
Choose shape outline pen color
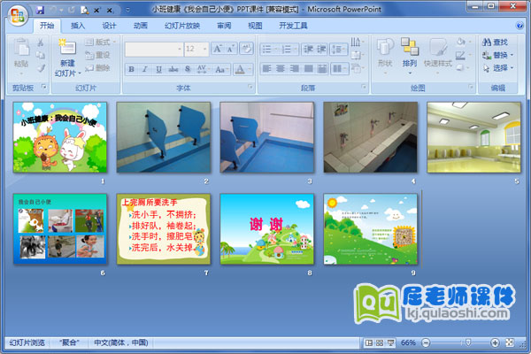(x=462, y=55)
